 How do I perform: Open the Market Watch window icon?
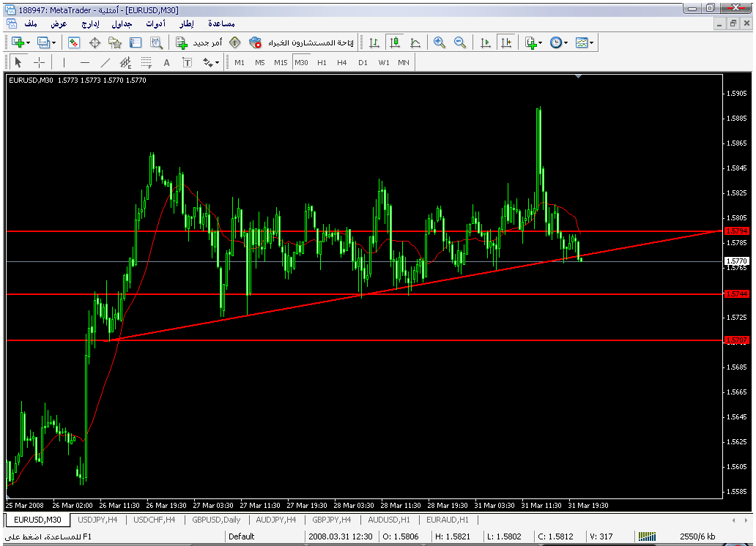(x=74, y=43)
